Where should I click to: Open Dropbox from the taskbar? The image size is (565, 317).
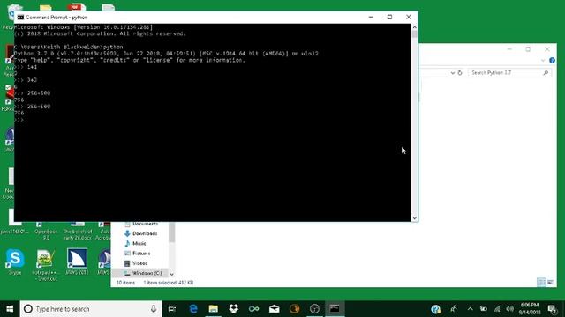tap(233, 309)
